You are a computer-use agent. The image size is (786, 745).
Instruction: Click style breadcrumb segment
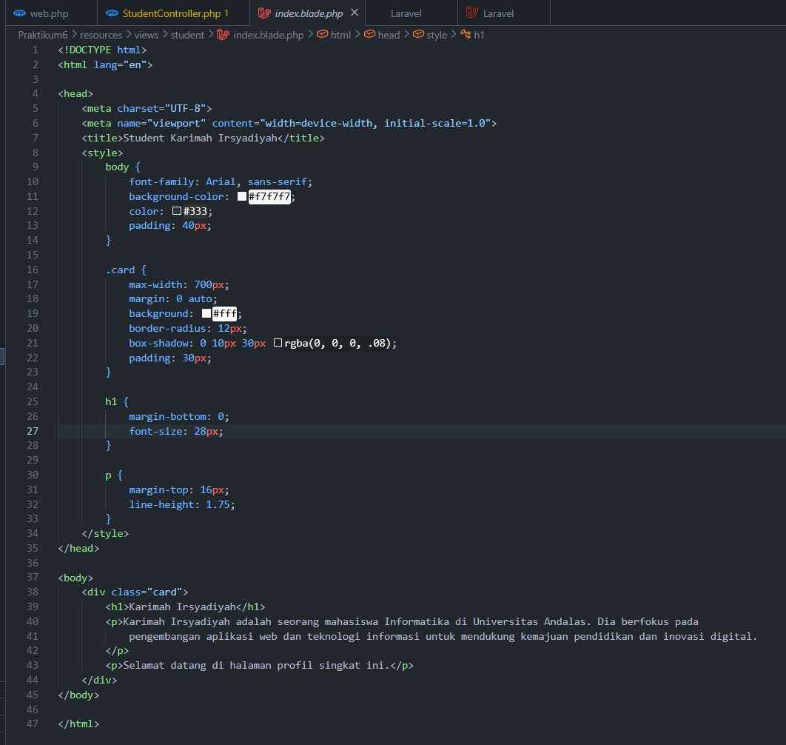437,35
